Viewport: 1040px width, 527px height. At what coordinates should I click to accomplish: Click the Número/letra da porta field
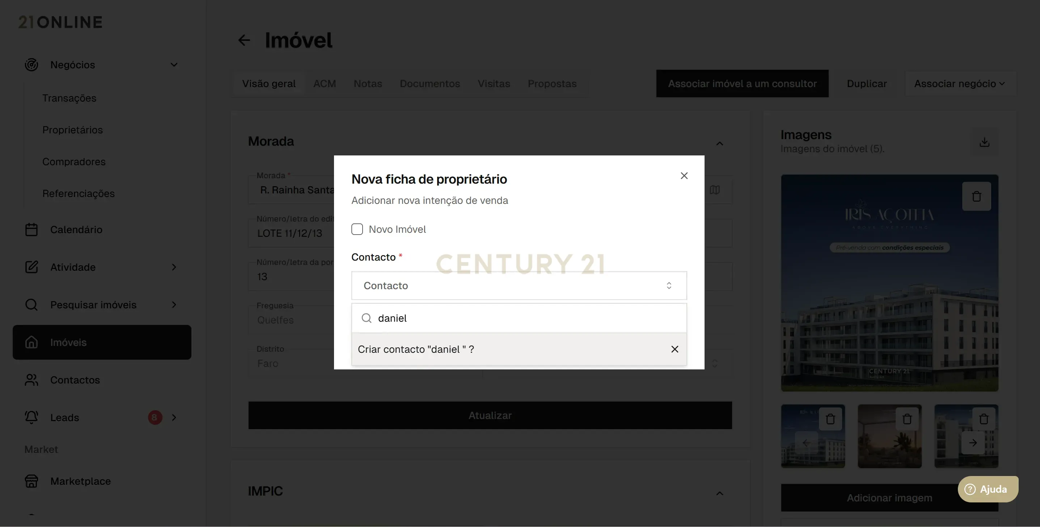[291, 277]
